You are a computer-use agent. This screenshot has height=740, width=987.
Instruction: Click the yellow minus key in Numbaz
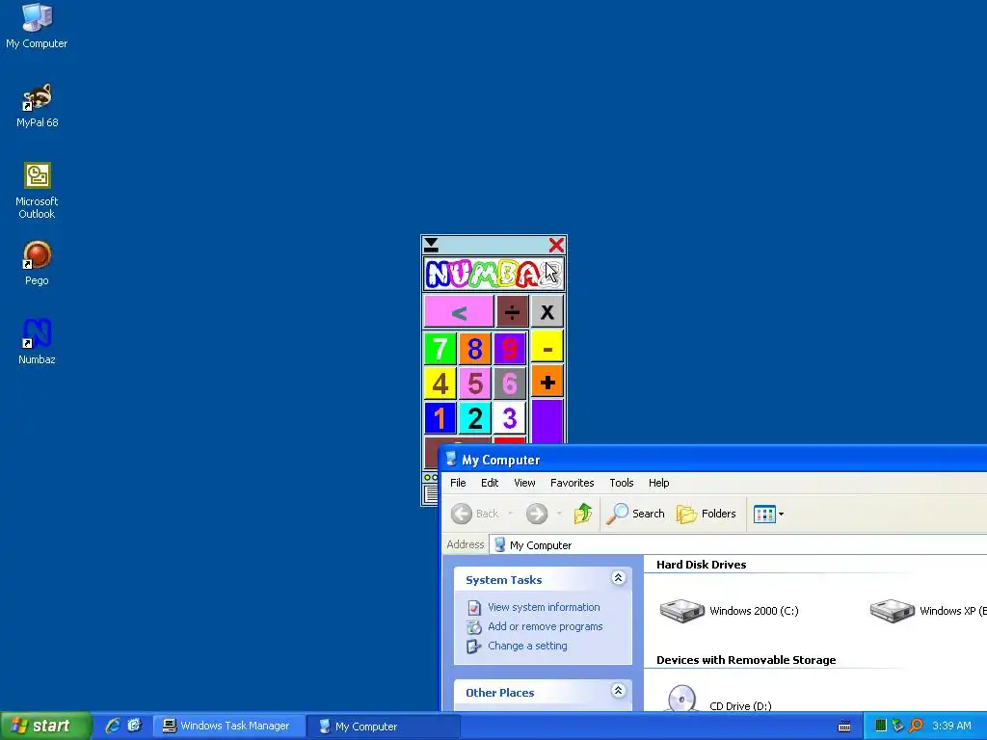tap(547, 347)
